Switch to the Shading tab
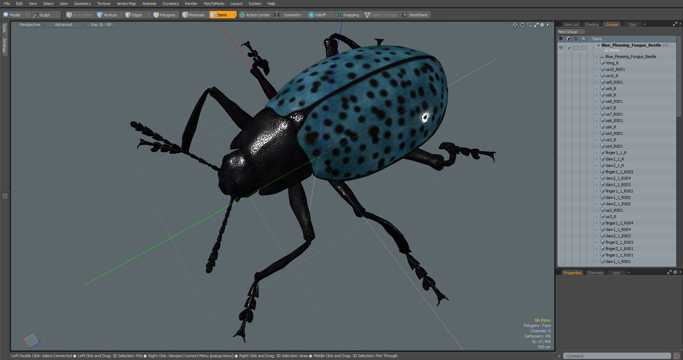This screenshot has height=360, width=683. 592,25
